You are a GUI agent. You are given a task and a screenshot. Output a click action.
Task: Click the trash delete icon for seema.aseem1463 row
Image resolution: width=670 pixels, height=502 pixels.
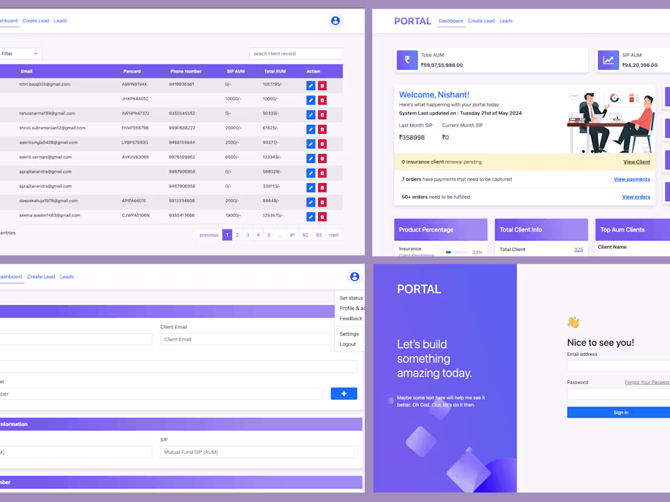322,217
